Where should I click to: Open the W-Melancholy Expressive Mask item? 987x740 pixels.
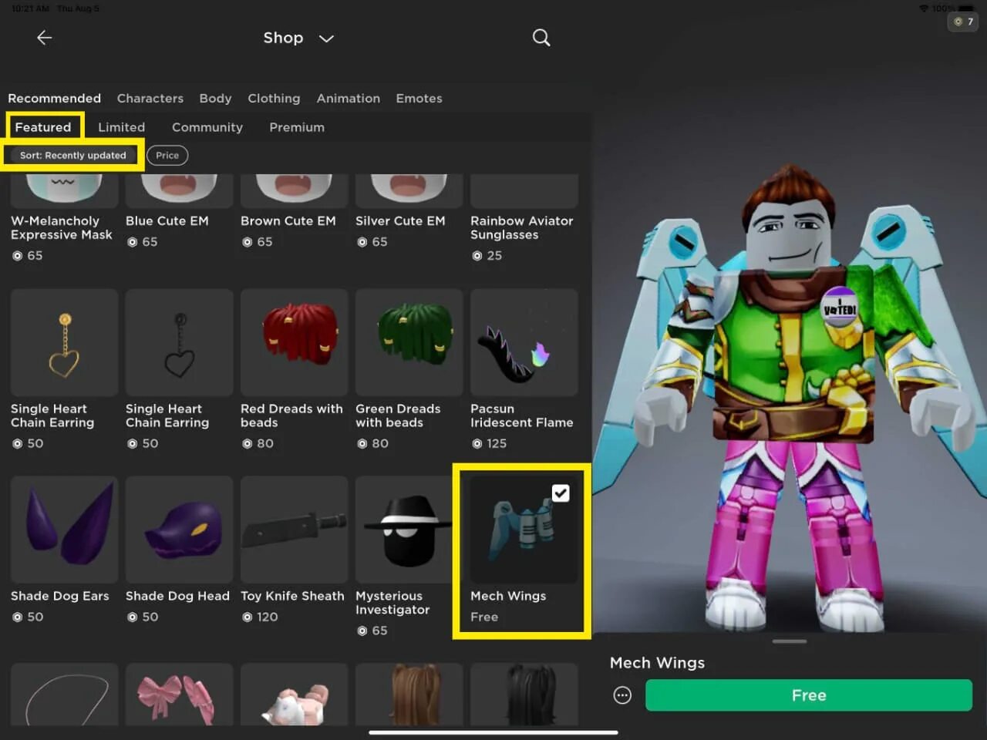tap(65, 191)
